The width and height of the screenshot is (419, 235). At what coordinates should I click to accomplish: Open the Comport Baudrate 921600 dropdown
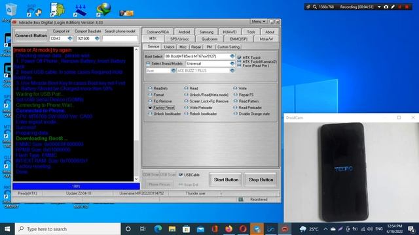(97, 39)
